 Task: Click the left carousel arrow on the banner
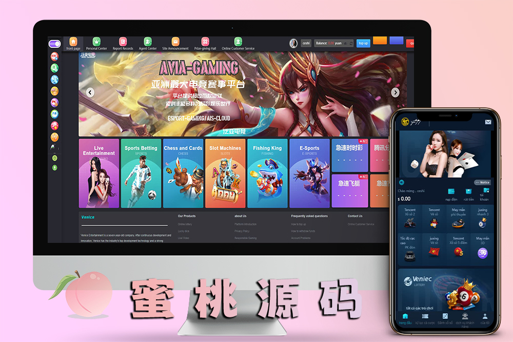coord(90,92)
